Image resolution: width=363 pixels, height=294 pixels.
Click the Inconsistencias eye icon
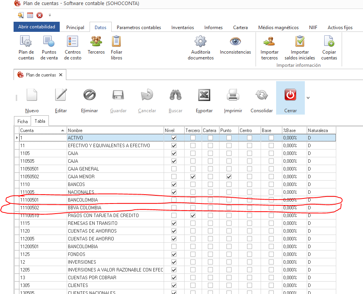[235, 42]
